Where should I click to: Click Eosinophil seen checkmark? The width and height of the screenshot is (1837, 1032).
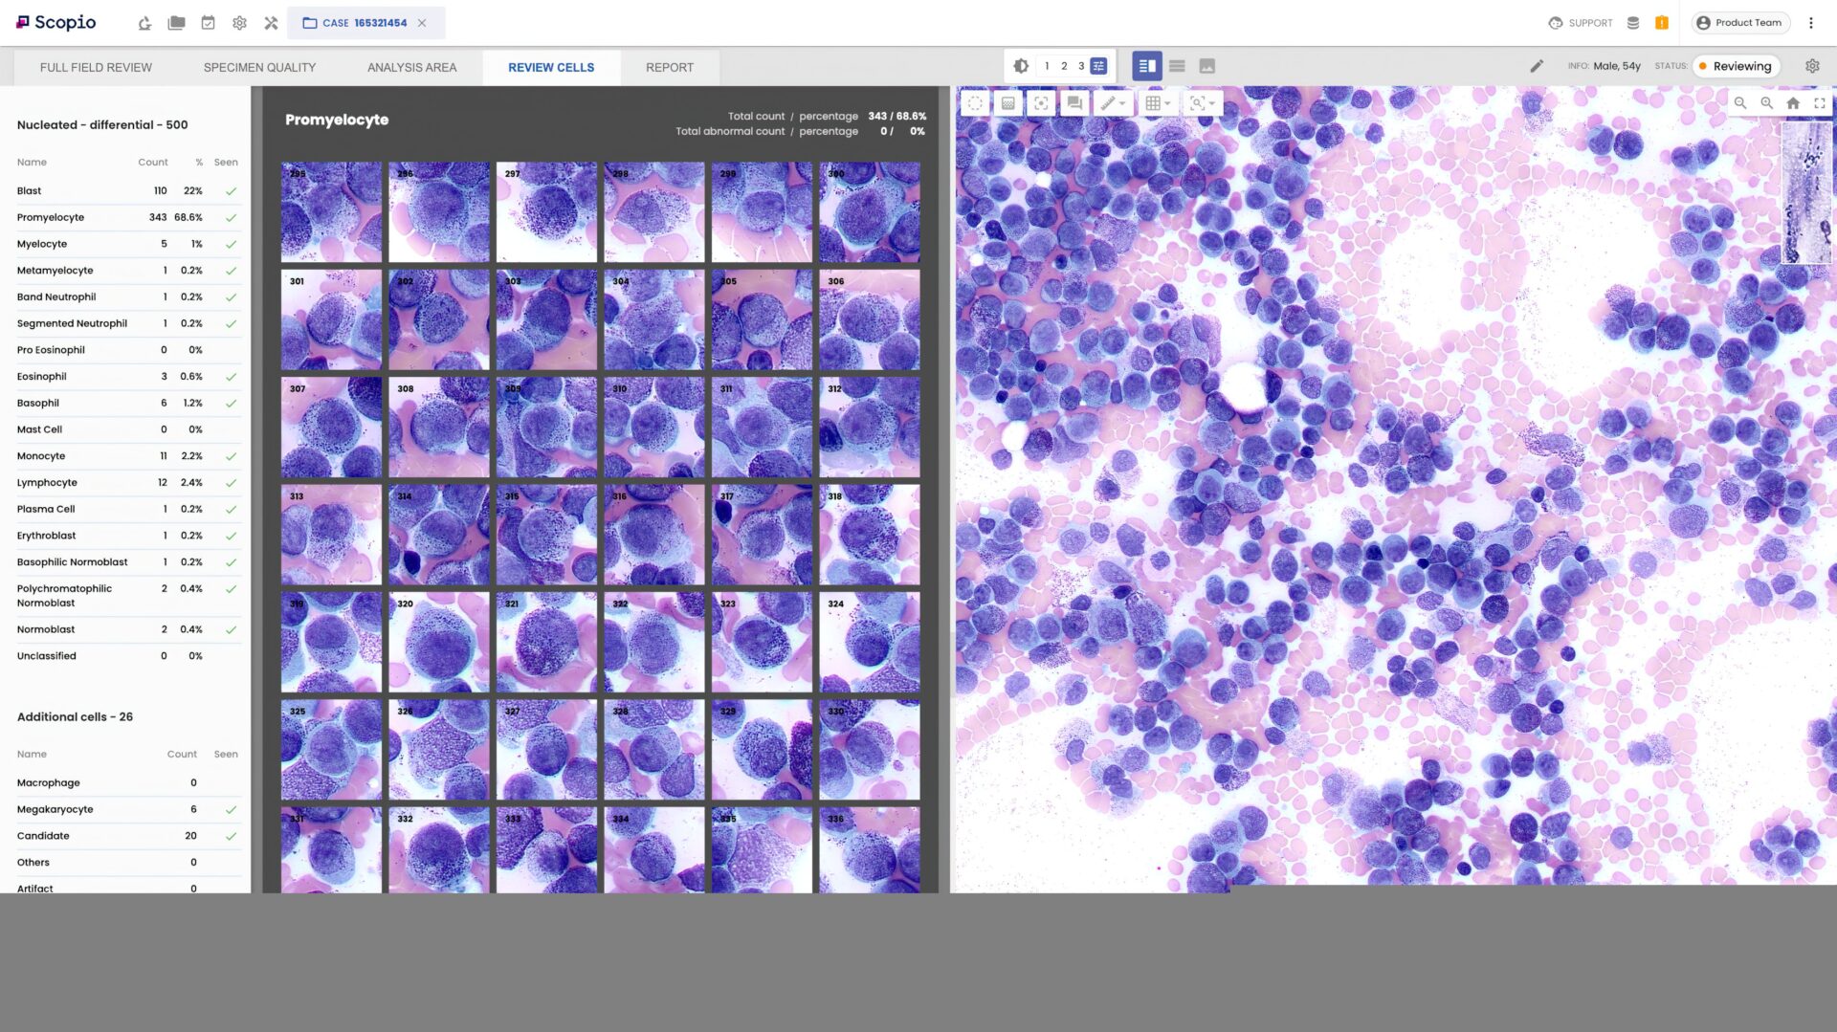(x=231, y=377)
